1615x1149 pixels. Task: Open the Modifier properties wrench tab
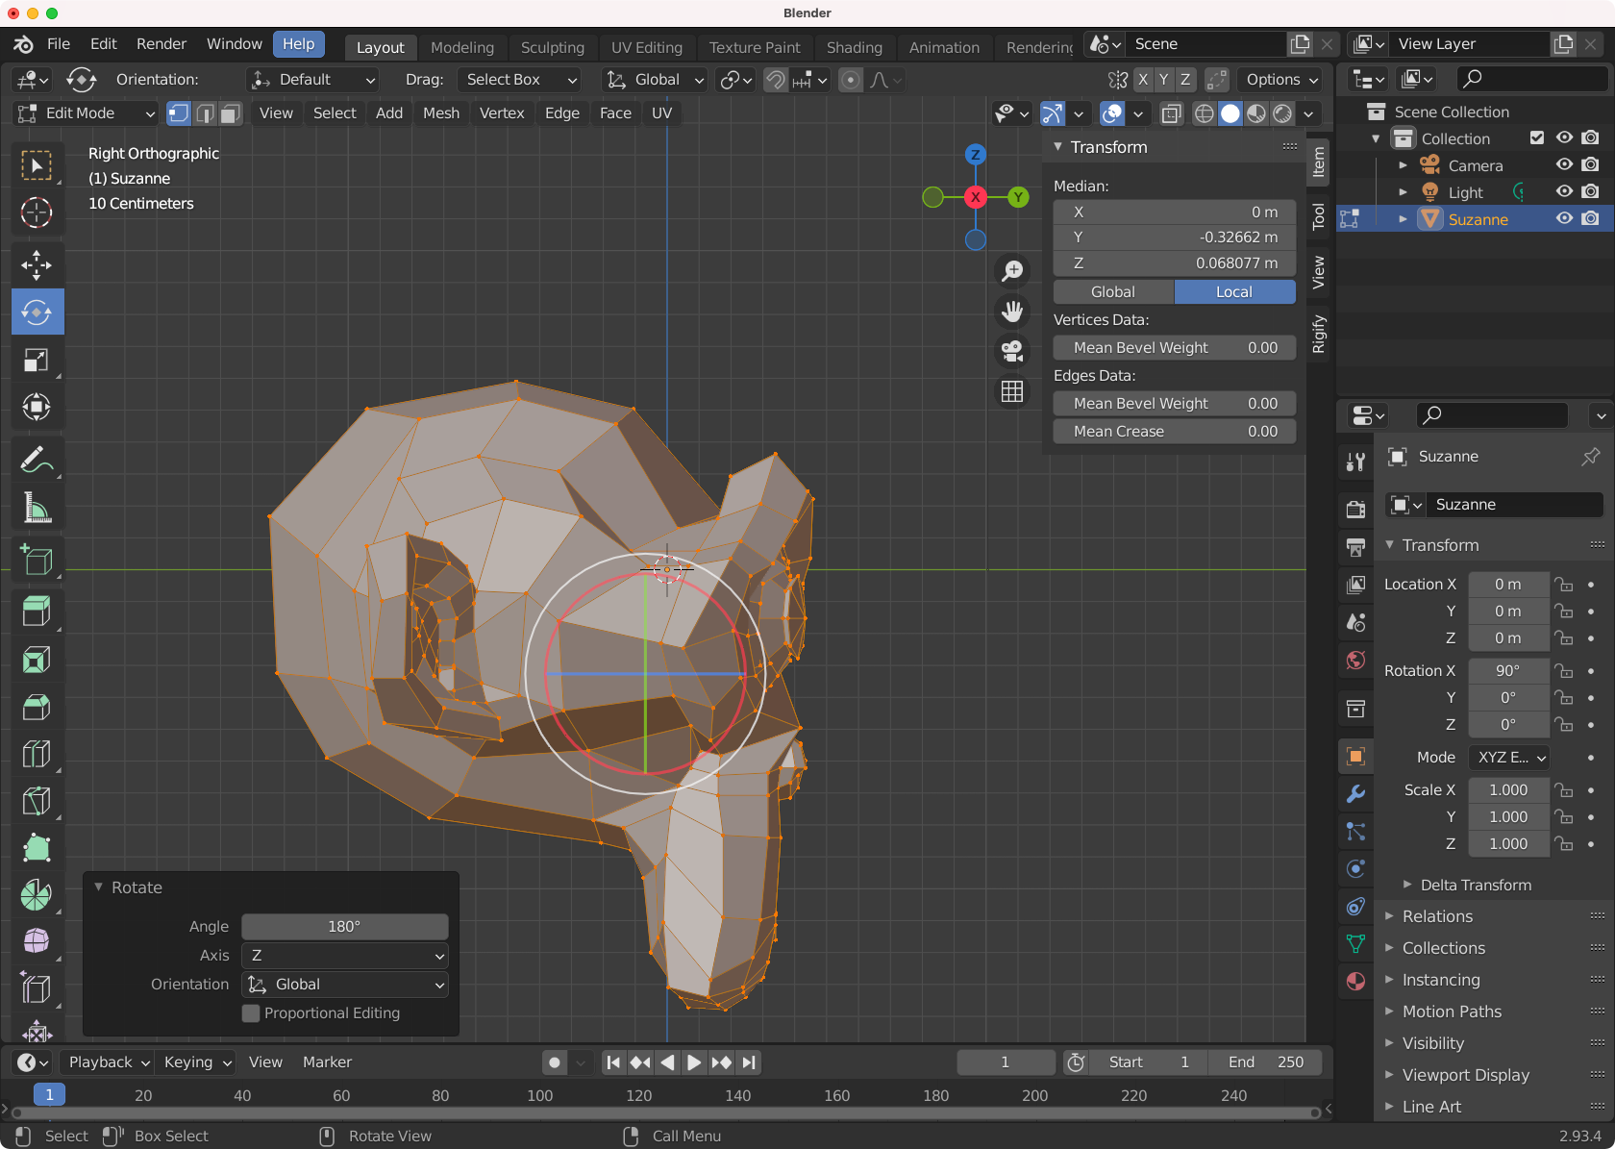[1355, 793]
